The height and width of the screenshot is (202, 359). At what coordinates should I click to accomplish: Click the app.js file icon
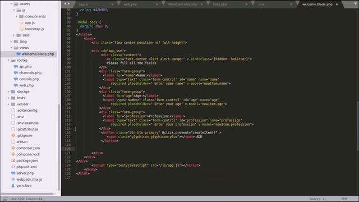[x=21, y=22]
